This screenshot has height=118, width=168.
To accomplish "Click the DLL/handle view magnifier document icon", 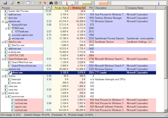I will 33,3.
